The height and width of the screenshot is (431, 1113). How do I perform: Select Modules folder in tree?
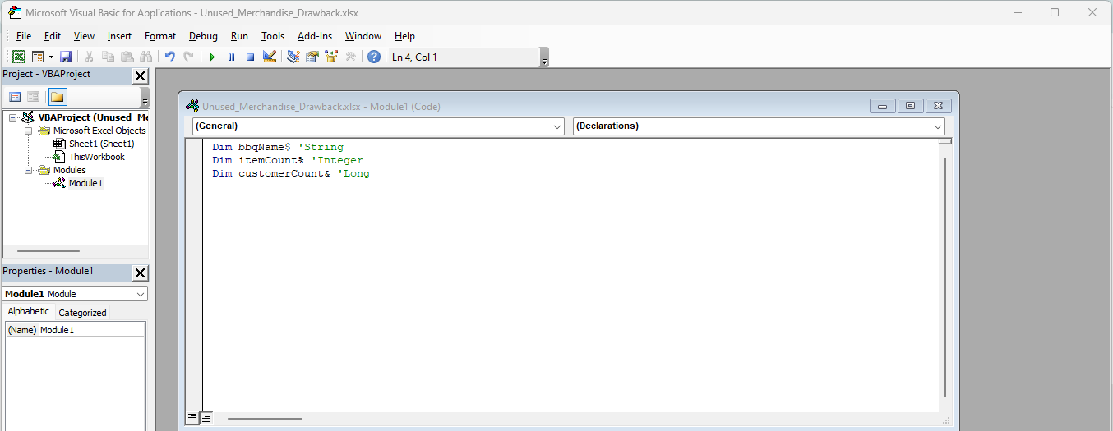coord(69,170)
